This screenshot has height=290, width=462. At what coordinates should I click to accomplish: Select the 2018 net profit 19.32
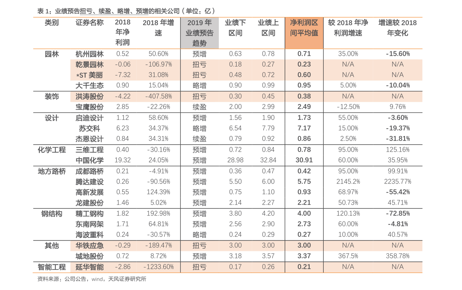(123, 160)
